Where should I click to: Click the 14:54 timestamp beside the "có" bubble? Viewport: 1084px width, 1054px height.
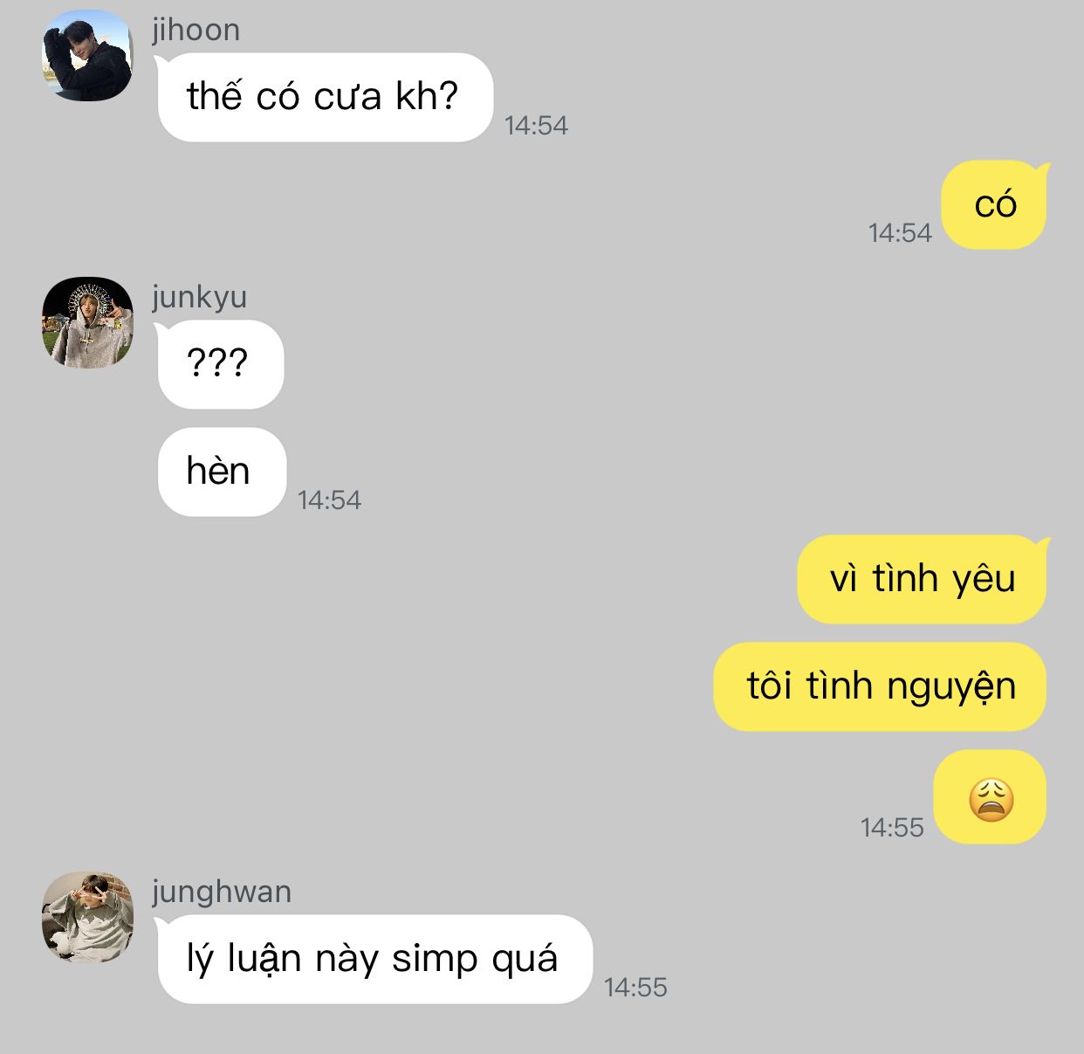click(x=900, y=233)
